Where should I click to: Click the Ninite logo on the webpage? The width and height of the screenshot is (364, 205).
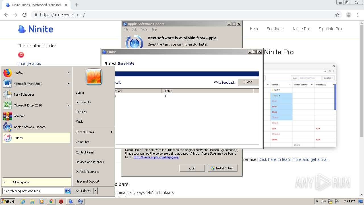[x=36, y=29]
